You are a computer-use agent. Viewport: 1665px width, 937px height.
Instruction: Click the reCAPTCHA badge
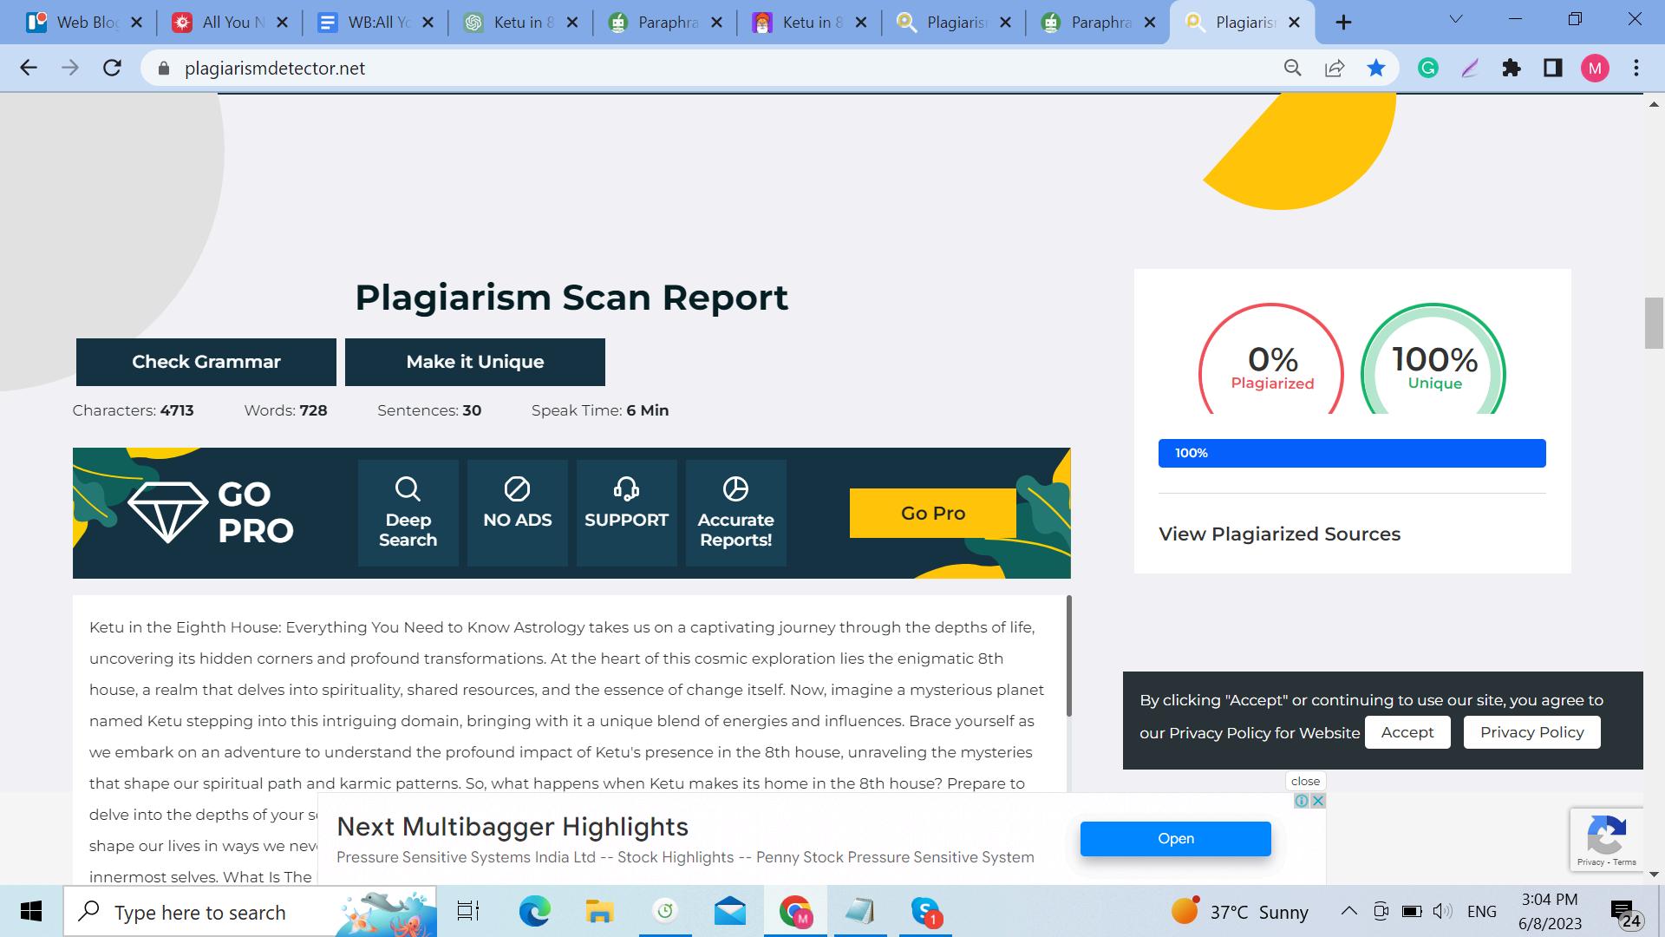click(1606, 839)
